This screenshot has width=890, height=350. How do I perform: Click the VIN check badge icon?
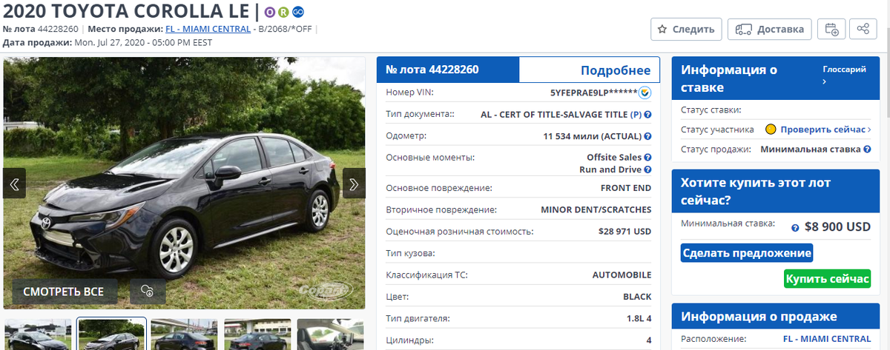645,93
